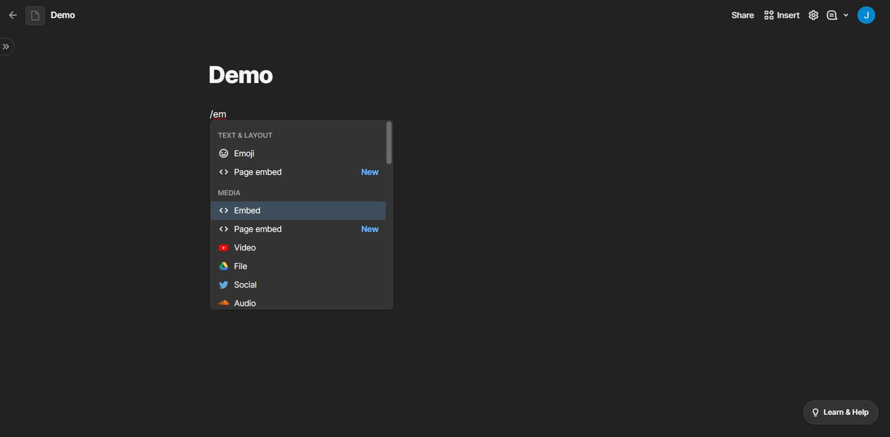Click the Demo page title heading

241,75
